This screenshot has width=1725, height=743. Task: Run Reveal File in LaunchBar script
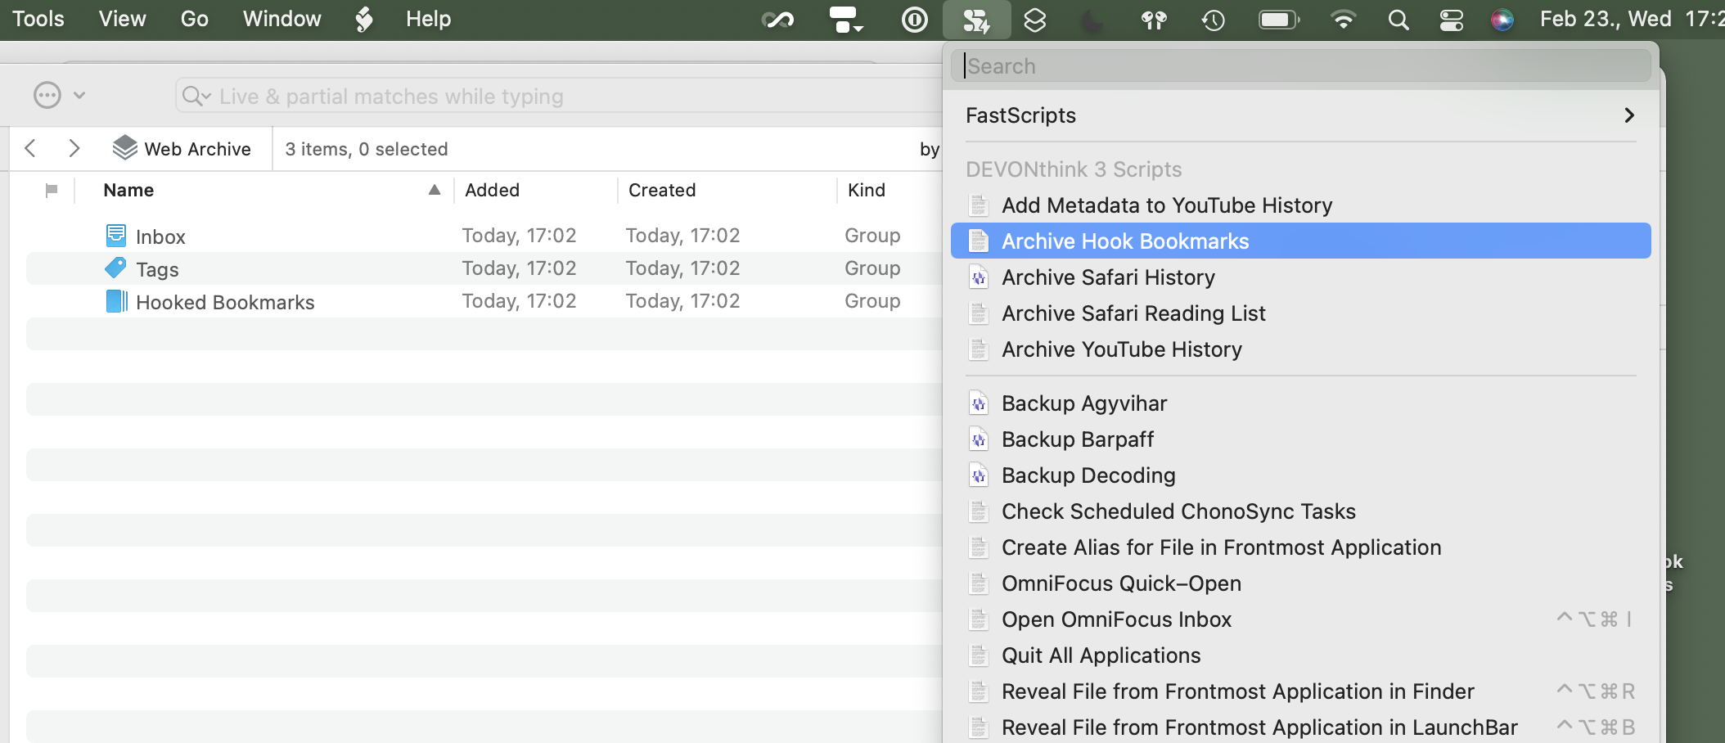[1301, 727]
